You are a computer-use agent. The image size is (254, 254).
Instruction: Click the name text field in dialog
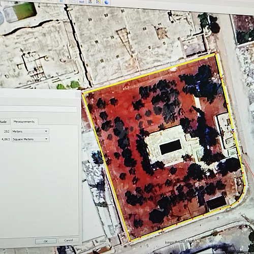(x=38, y=109)
